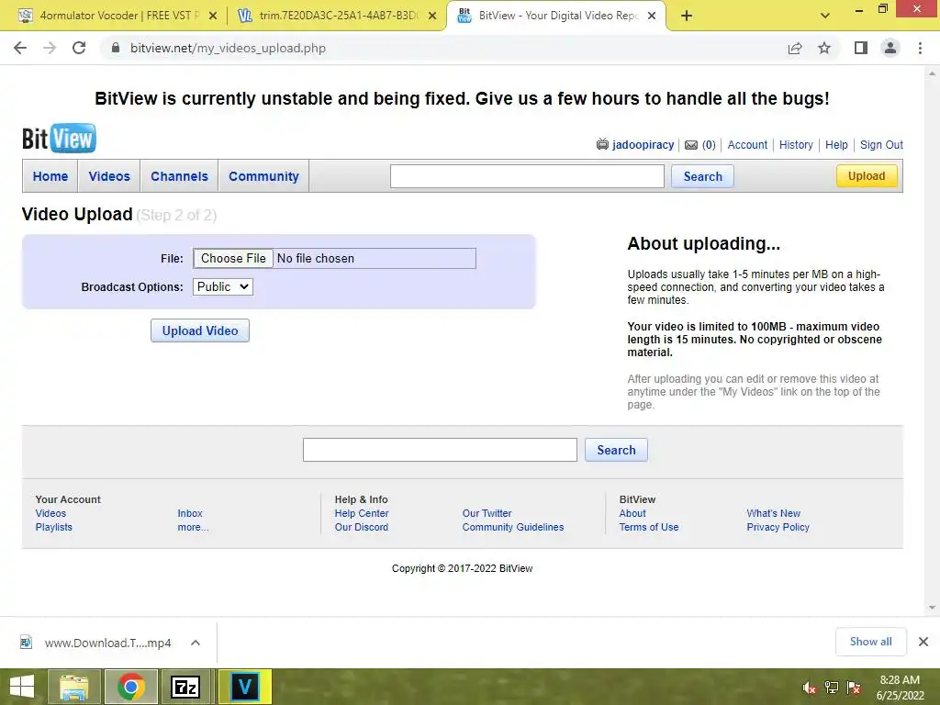Click Sign Out
940x705 pixels.
click(x=881, y=144)
